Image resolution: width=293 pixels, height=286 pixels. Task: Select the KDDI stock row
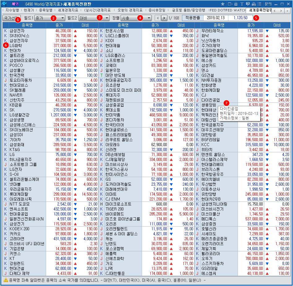pos(147,41)
